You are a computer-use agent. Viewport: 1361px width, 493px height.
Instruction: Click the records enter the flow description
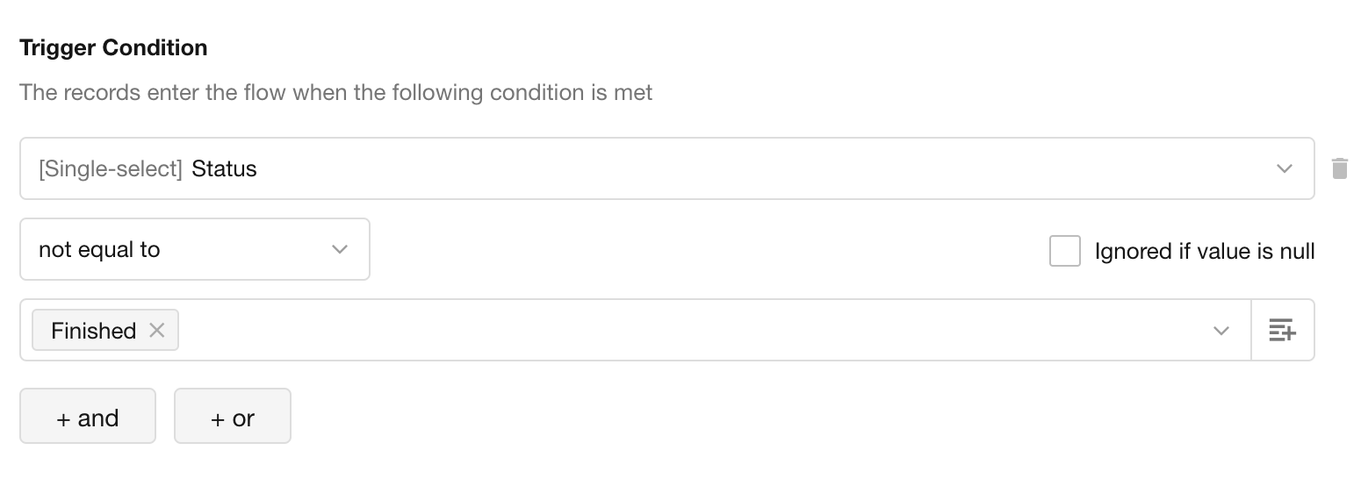pos(335,92)
